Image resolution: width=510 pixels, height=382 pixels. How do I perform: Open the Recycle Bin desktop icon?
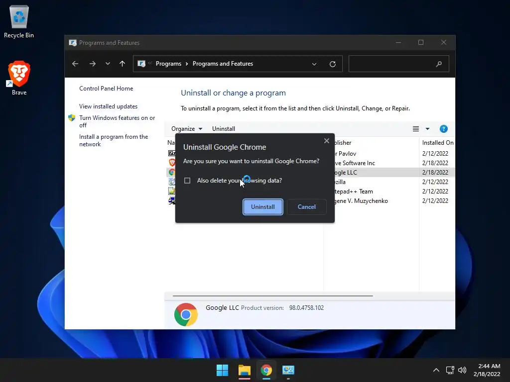click(x=19, y=22)
